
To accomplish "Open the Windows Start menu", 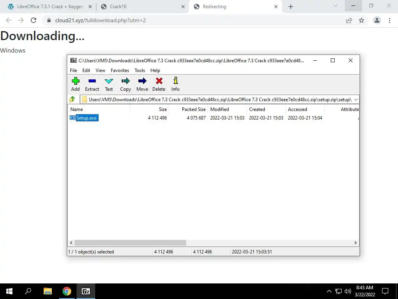I will (9, 291).
